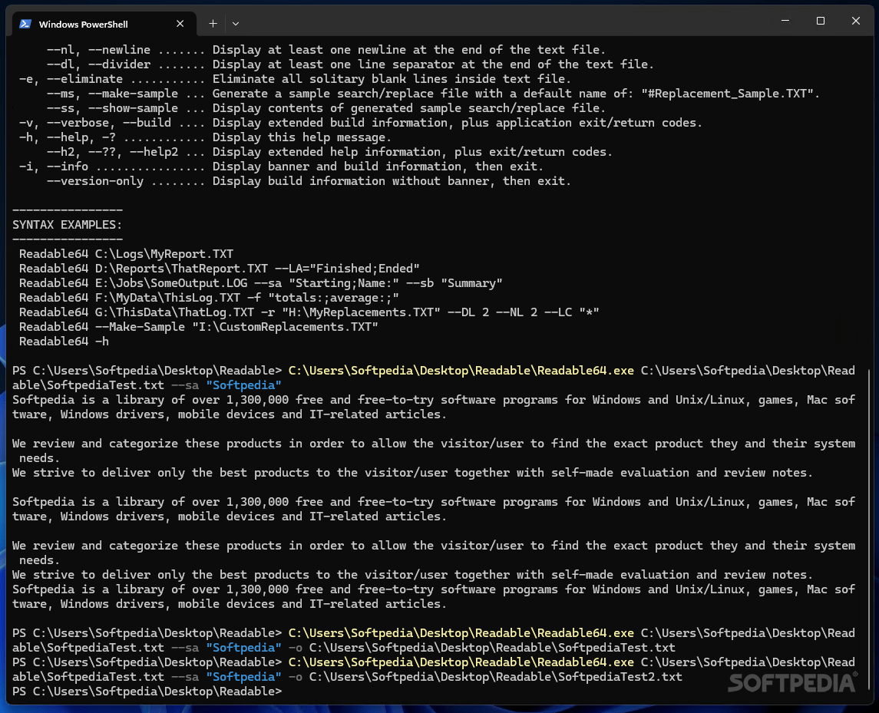Click the '--h2, --??, --help2' option line
The width and height of the screenshot is (879, 713).
tap(329, 152)
